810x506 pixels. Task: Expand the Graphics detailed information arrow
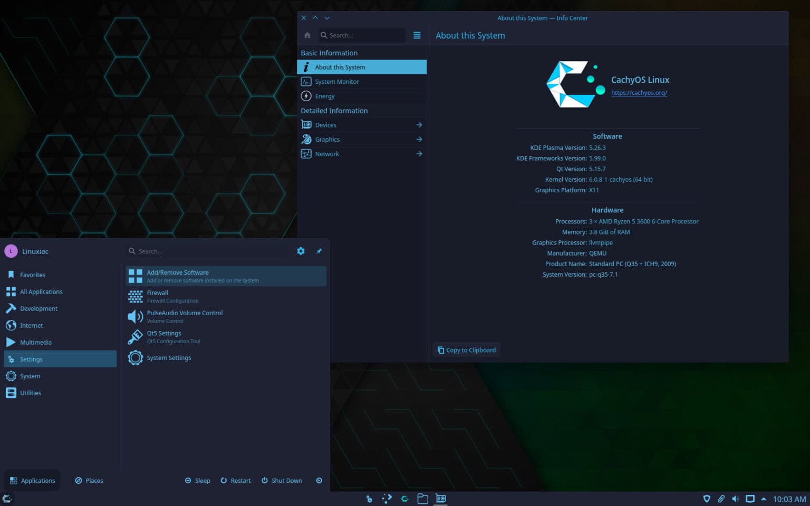pos(419,139)
